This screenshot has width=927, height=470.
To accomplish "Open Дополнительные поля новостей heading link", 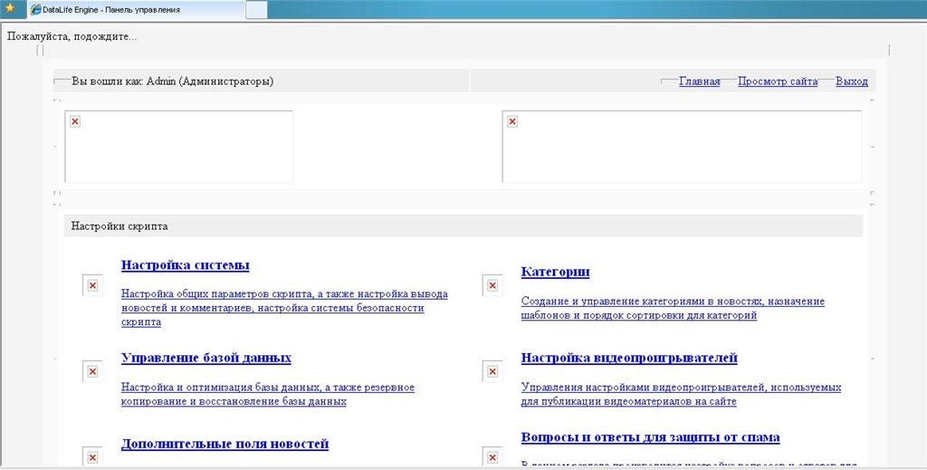I will [225, 444].
